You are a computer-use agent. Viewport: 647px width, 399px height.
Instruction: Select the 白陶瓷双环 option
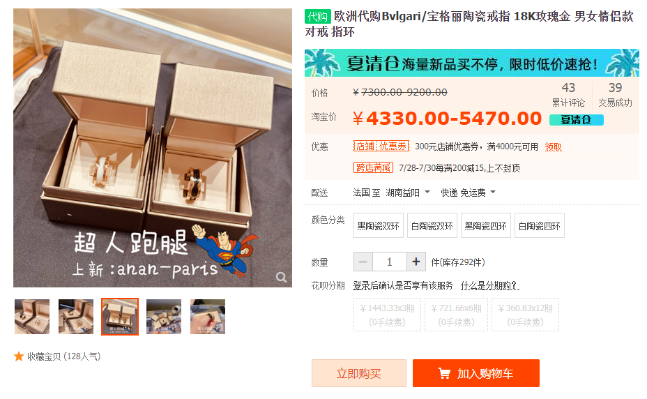(x=432, y=225)
